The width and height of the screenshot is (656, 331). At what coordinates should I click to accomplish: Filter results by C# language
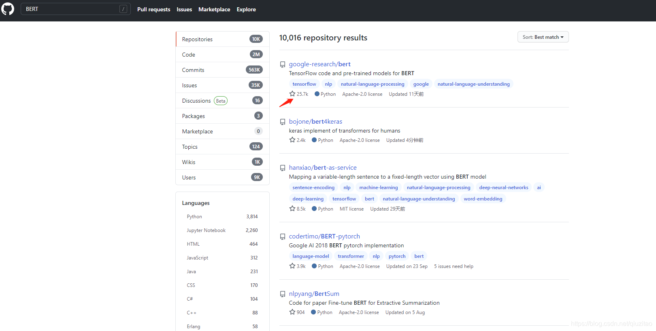point(222,299)
